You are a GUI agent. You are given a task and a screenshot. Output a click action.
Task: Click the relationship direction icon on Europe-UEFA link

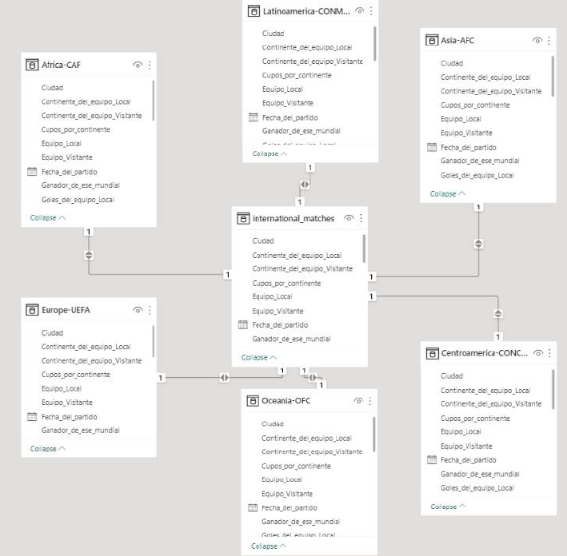[x=225, y=377]
